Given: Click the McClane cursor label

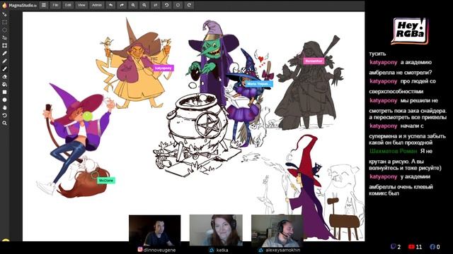Looking at the screenshot, I should pyautogui.click(x=106, y=181).
